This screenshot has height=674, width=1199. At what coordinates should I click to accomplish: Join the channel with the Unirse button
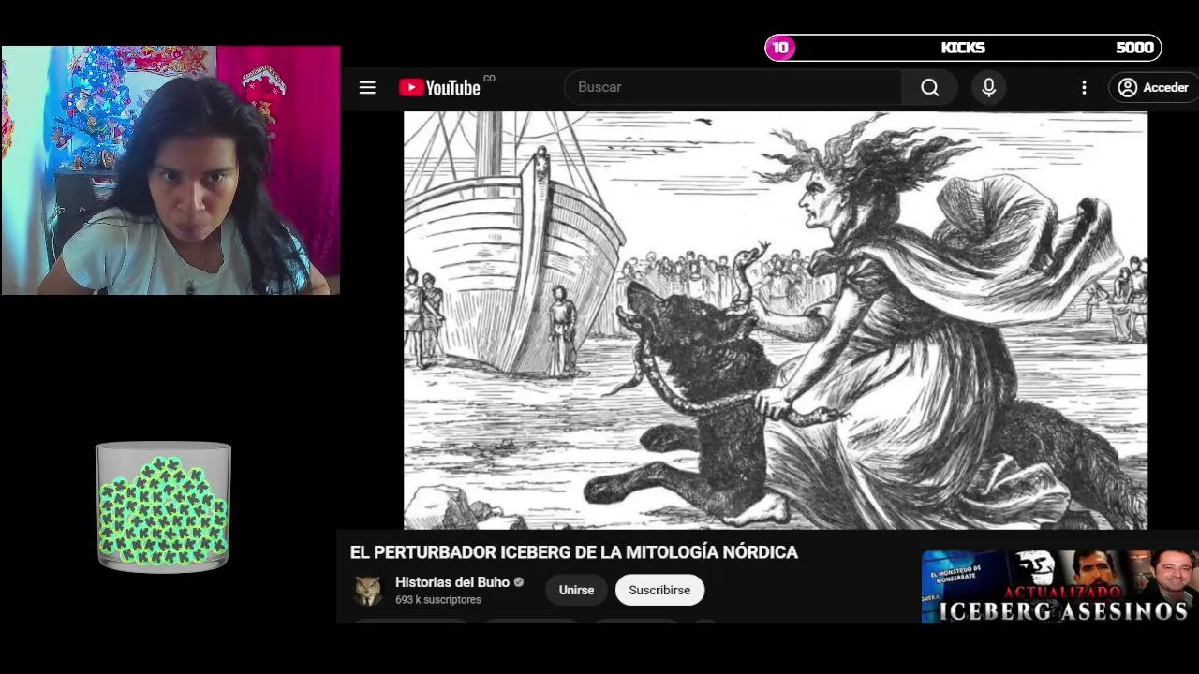tap(576, 590)
